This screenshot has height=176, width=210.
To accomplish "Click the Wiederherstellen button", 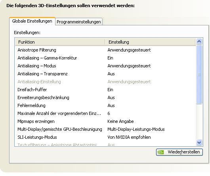I will [179, 152].
